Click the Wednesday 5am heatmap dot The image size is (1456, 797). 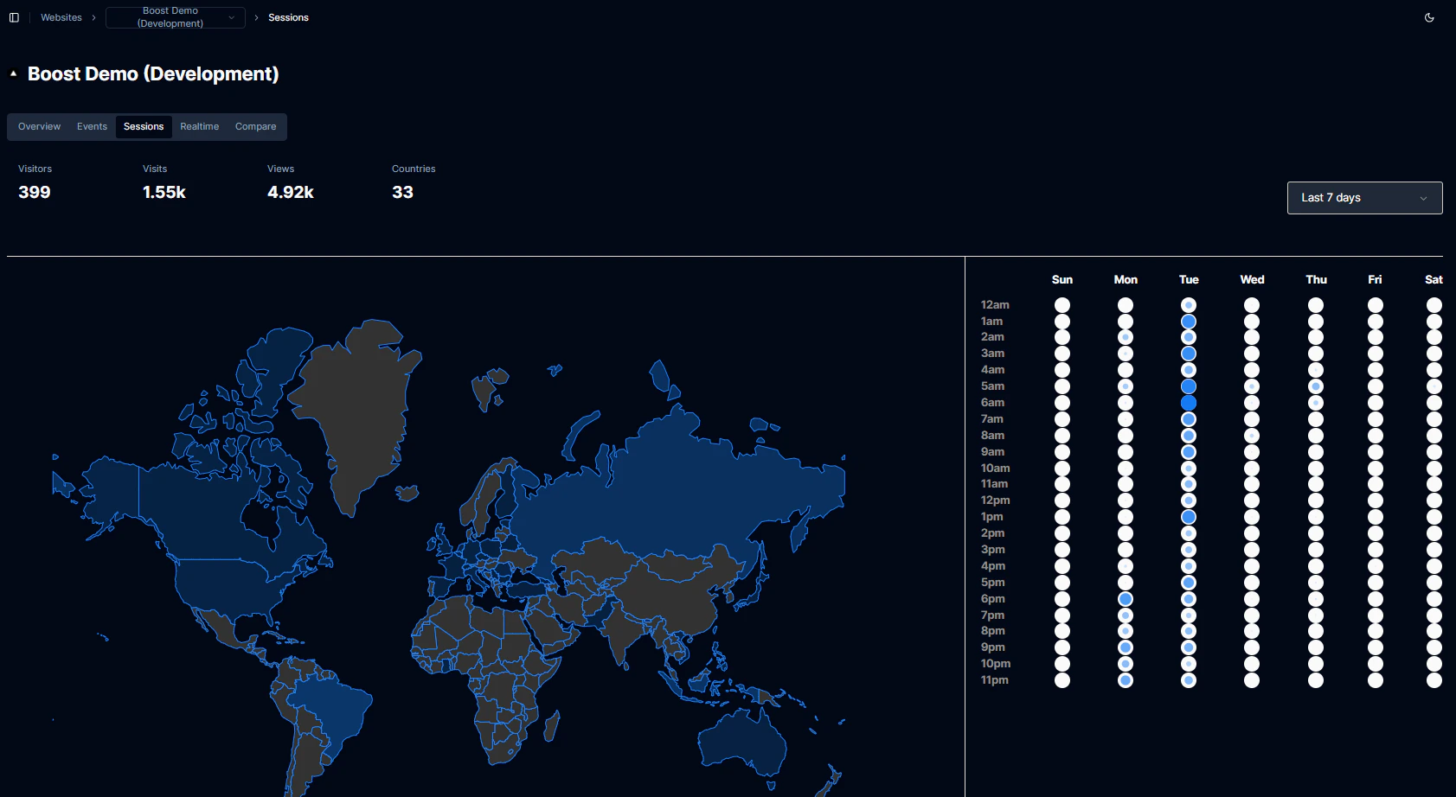(x=1252, y=386)
